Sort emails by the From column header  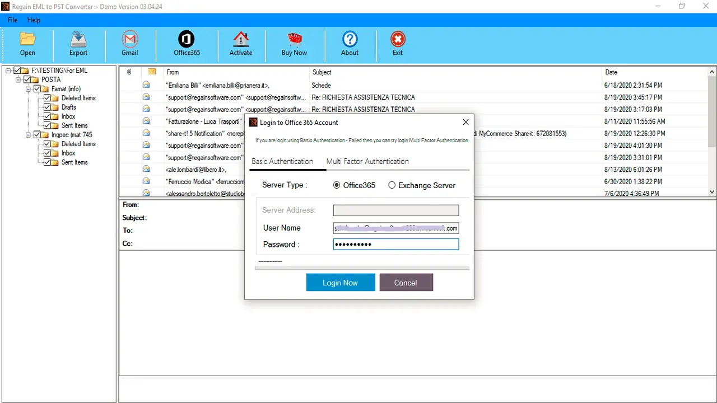click(236, 72)
